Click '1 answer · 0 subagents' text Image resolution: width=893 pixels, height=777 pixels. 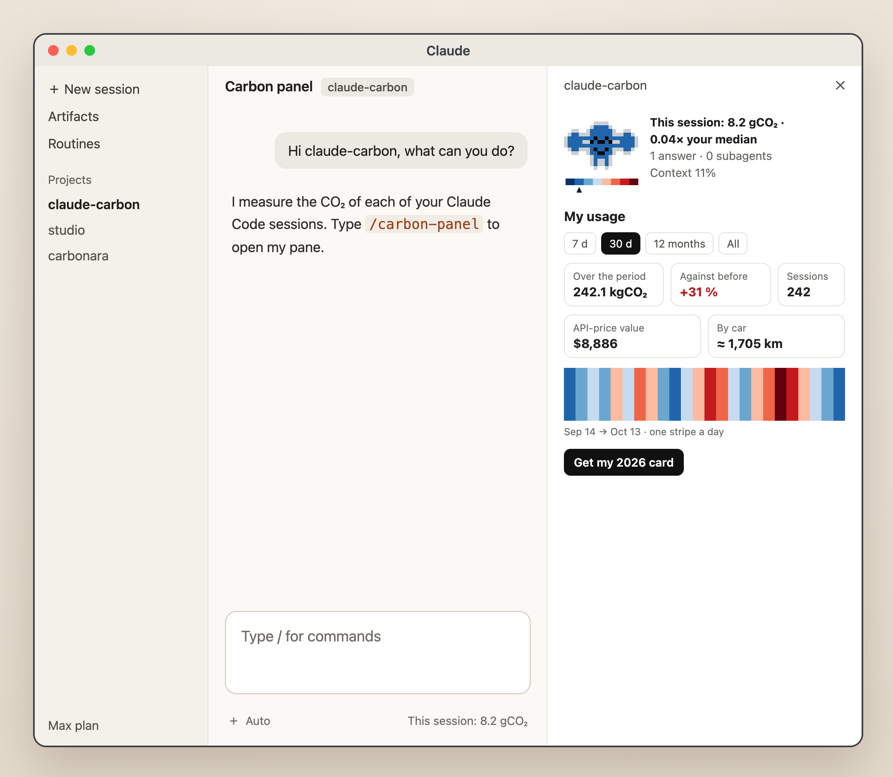(710, 156)
